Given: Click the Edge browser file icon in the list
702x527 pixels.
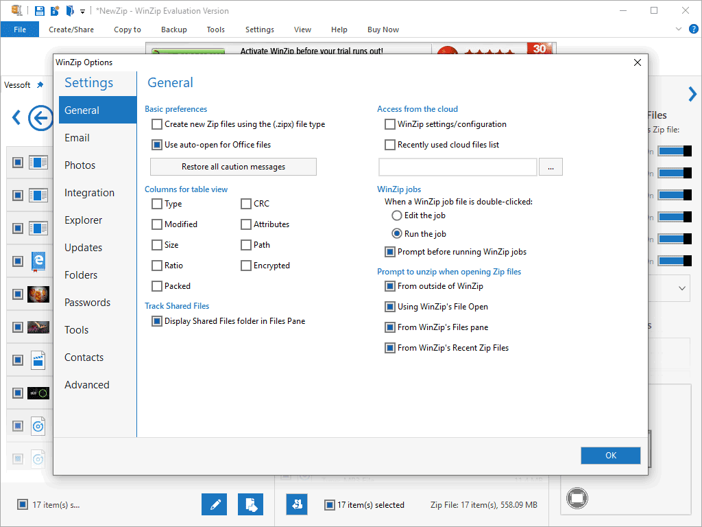Looking at the screenshot, I should coord(38,261).
